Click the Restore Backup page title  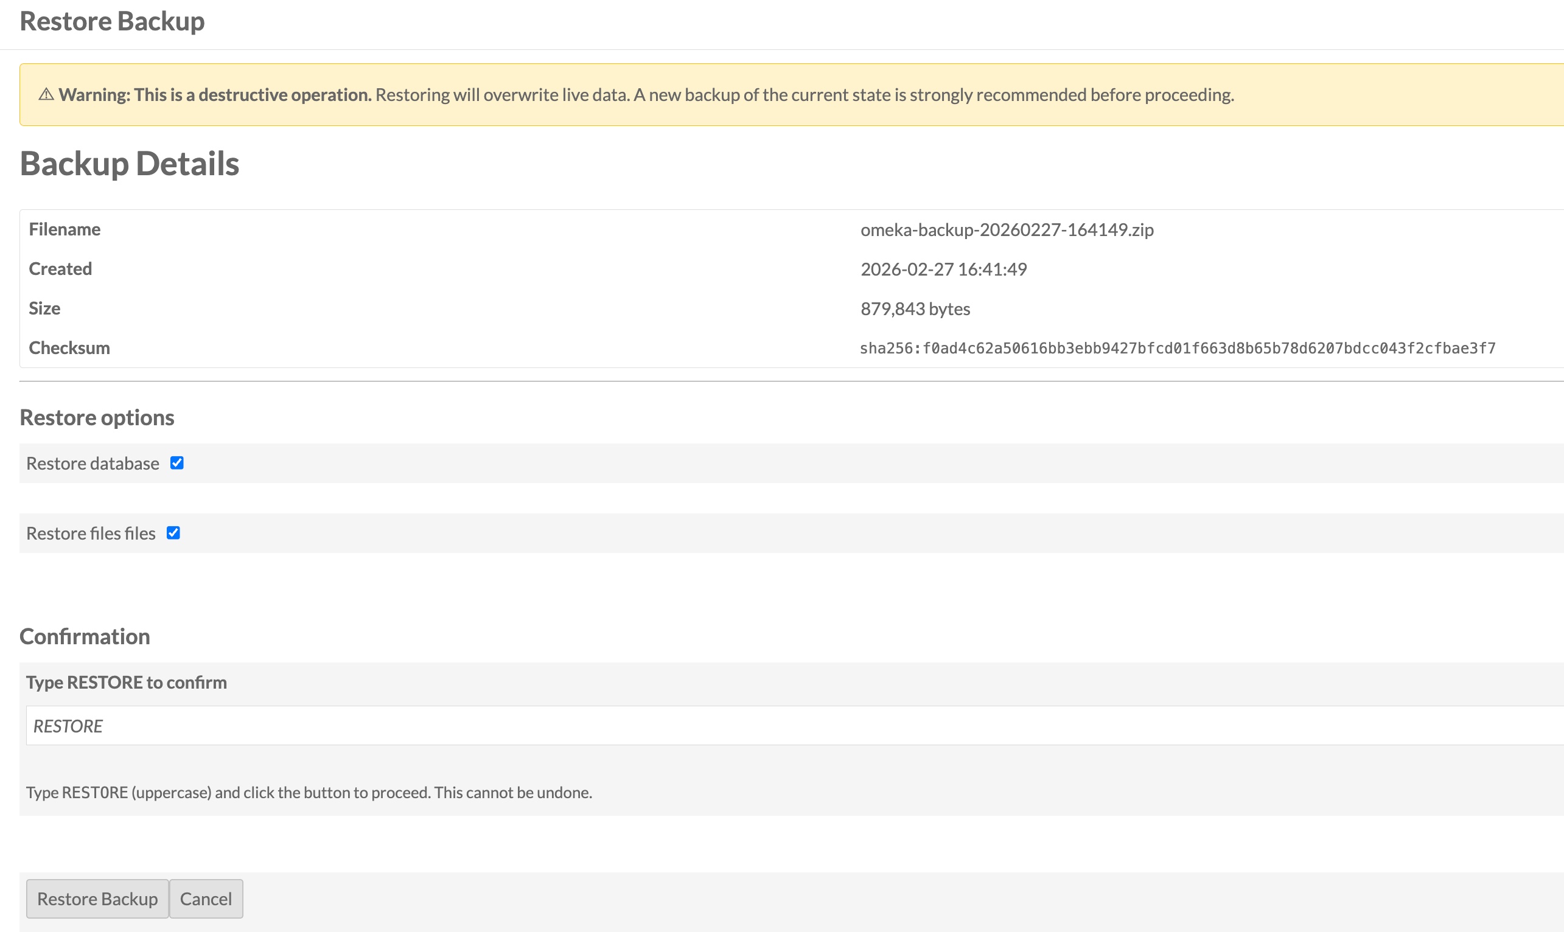113,21
